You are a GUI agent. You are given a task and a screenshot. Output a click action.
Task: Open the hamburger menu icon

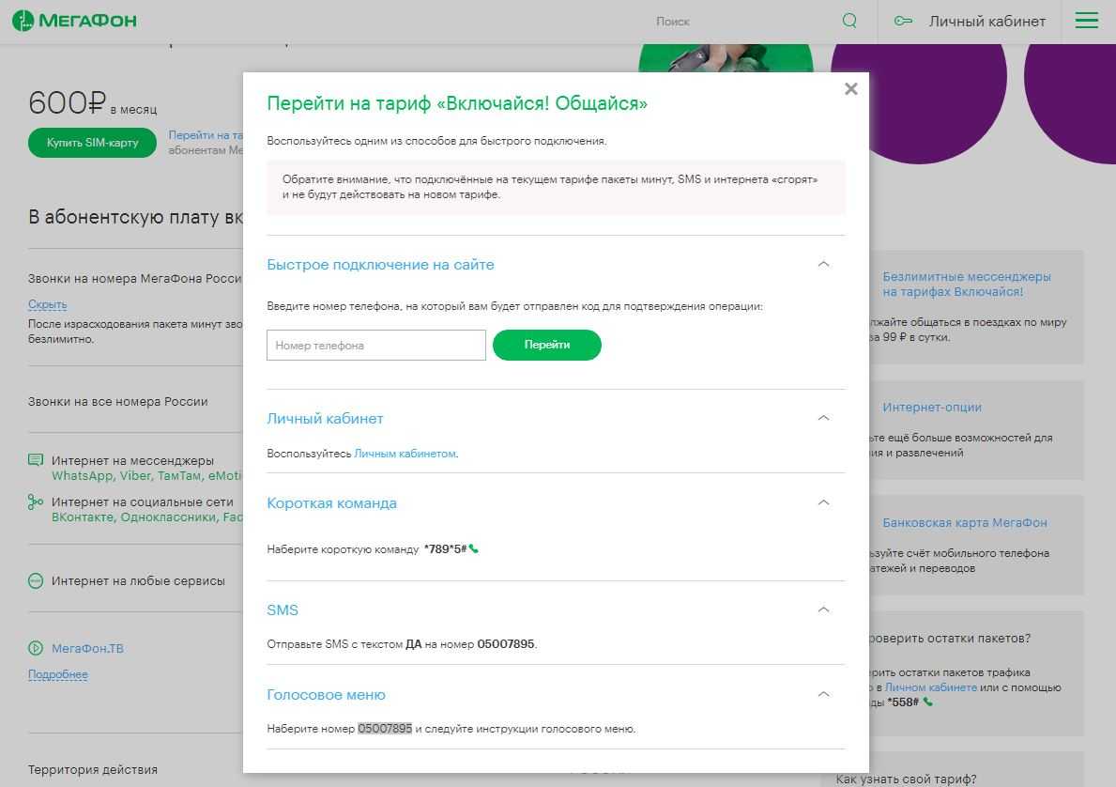tap(1086, 21)
